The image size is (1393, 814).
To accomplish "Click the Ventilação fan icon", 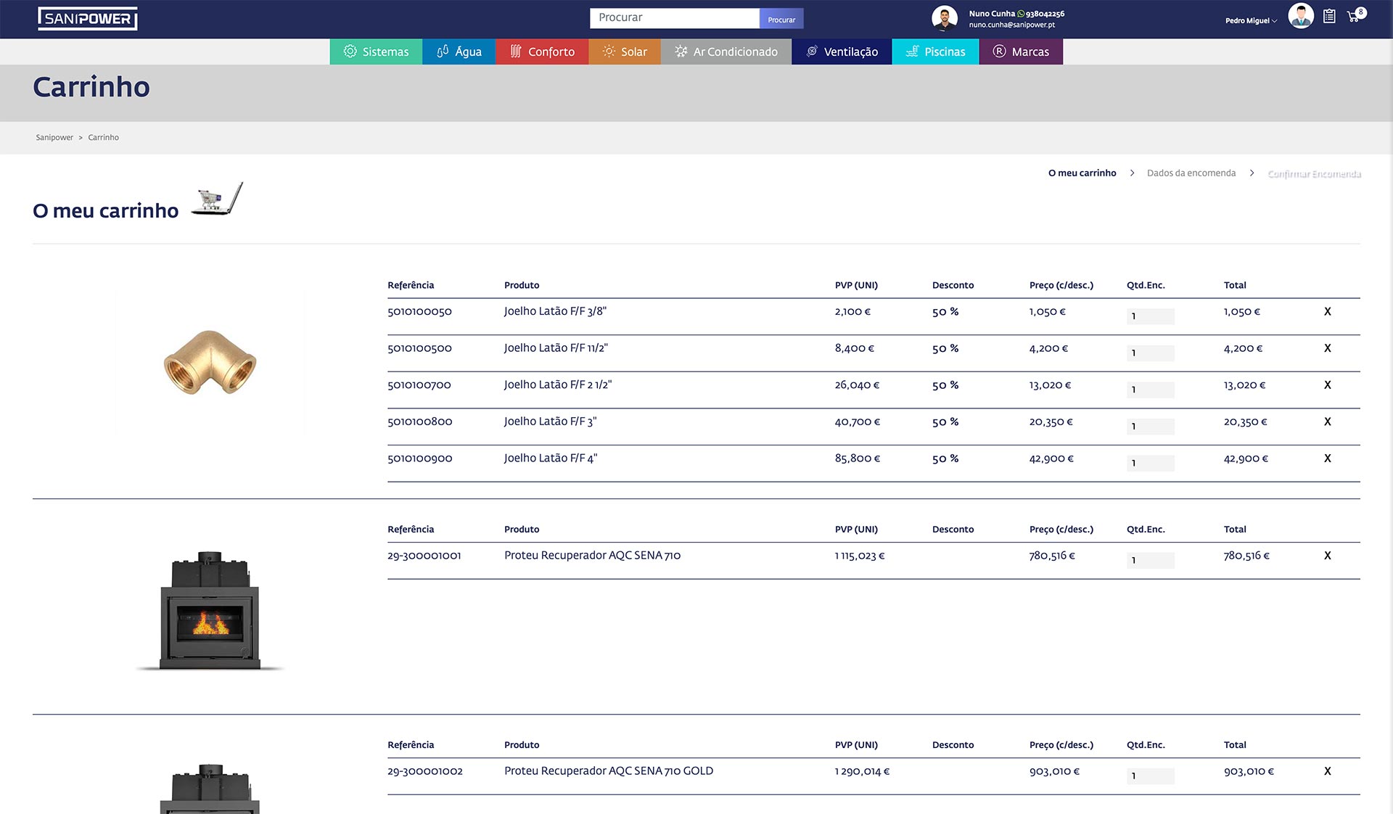I will click(812, 52).
